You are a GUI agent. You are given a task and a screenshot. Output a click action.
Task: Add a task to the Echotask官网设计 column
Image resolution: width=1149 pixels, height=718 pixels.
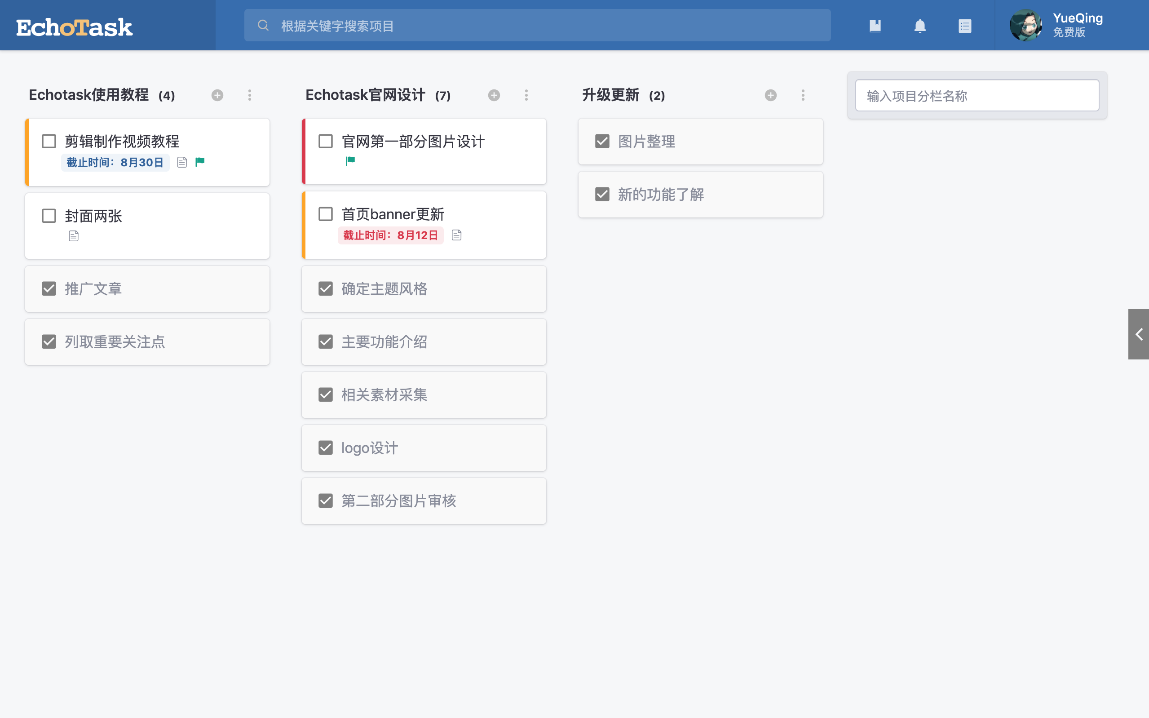point(494,95)
